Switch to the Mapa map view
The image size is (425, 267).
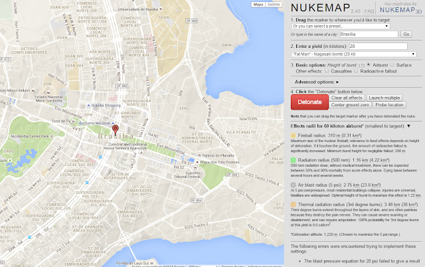pos(258,5)
